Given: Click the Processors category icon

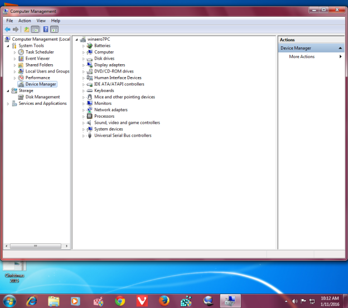Looking at the screenshot, I should pos(89,116).
